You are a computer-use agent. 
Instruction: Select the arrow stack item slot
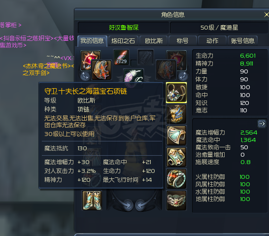click(x=121, y=57)
